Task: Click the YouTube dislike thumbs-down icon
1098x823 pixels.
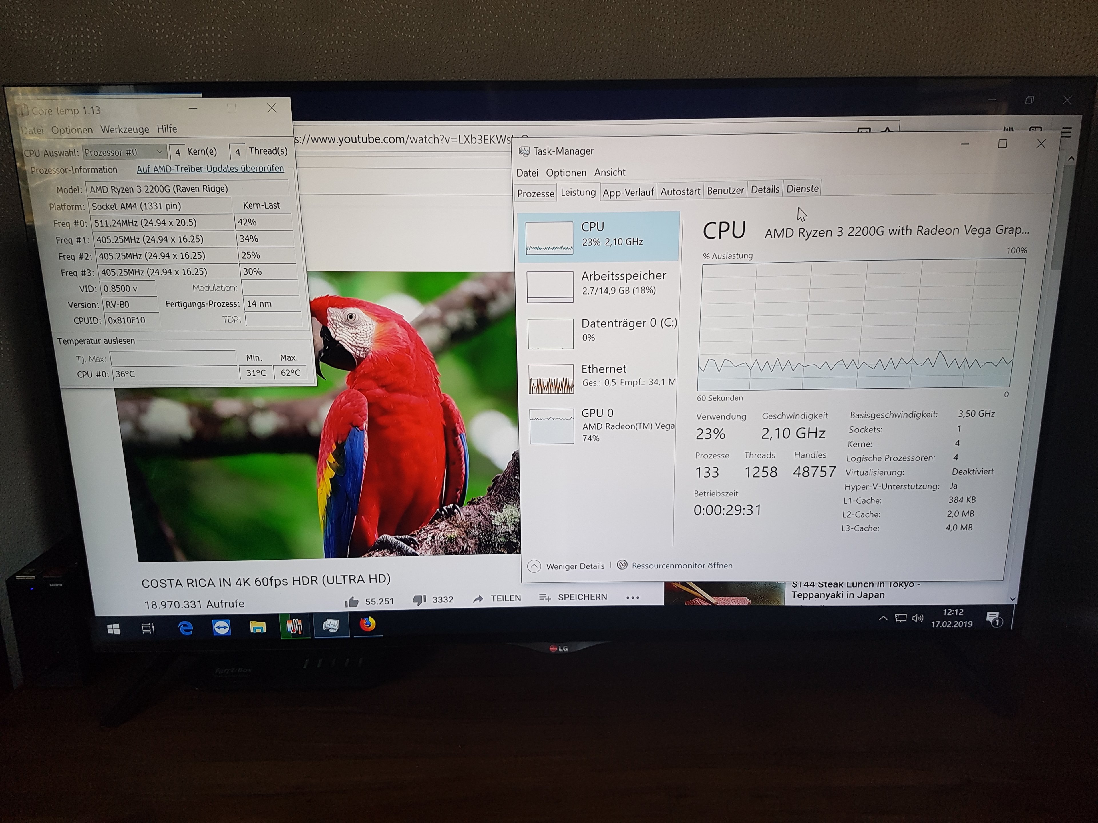Action: click(x=419, y=600)
